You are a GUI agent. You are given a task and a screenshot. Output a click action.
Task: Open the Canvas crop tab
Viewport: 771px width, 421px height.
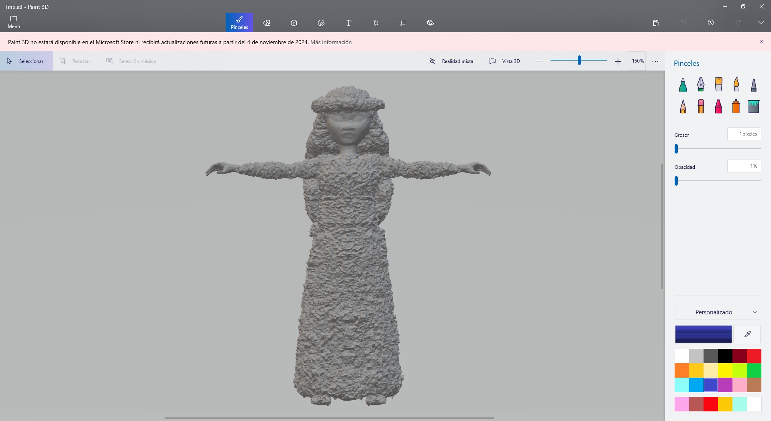click(x=403, y=23)
